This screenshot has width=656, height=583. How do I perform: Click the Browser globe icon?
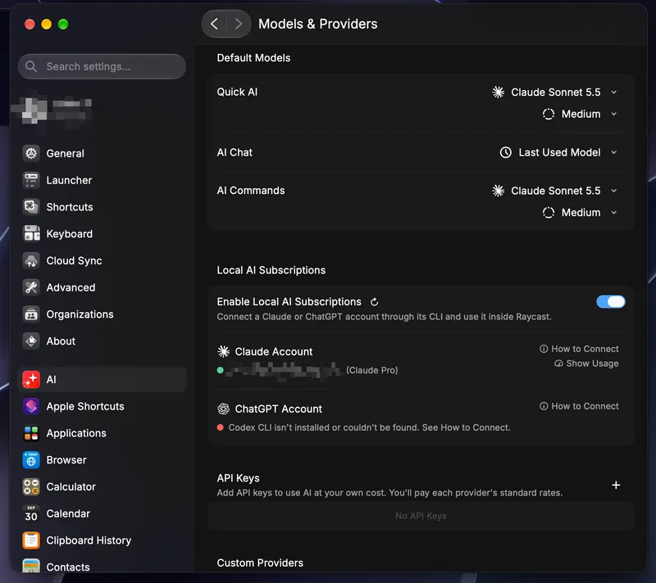(31, 460)
